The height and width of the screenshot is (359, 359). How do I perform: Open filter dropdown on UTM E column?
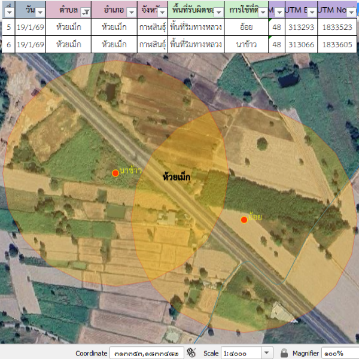click(311, 13)
